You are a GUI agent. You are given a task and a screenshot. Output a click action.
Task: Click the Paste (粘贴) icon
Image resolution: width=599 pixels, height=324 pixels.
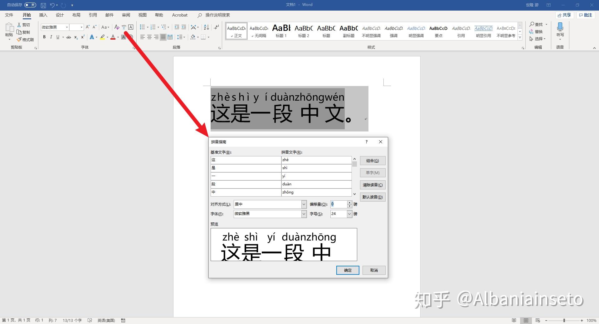(x=9, y=27)
